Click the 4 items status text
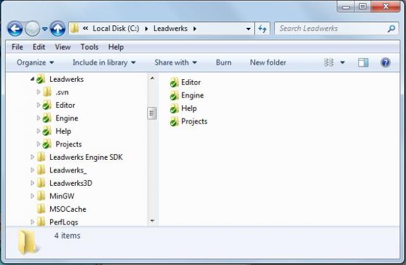This screenshot has height=265, width=406. (x=67, y=235)
